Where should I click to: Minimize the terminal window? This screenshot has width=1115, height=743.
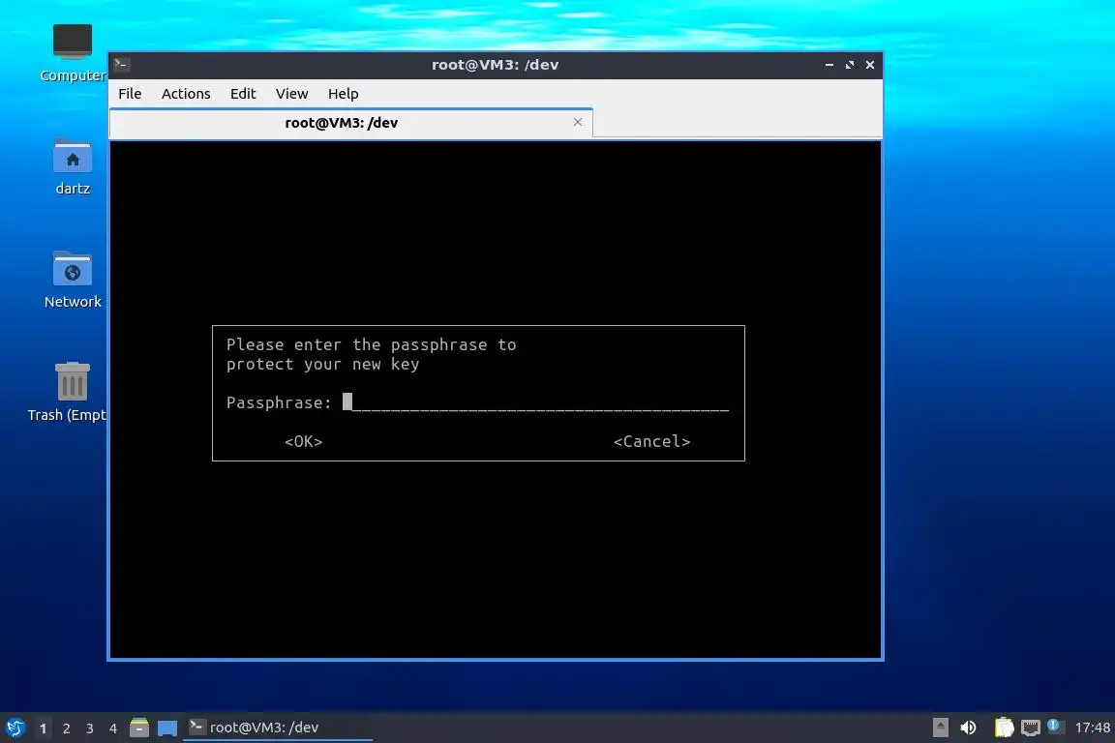point(829,65)
